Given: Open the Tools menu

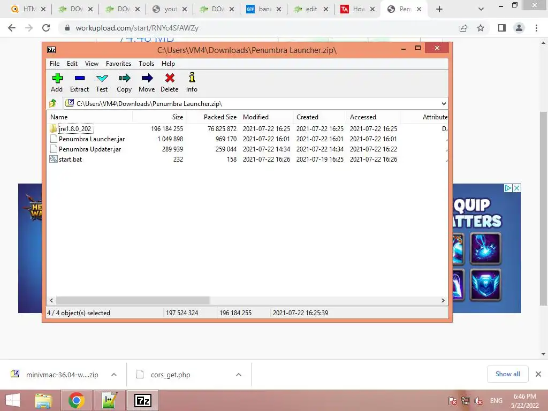Looking at the screenshot, I should tap(147, 64).
